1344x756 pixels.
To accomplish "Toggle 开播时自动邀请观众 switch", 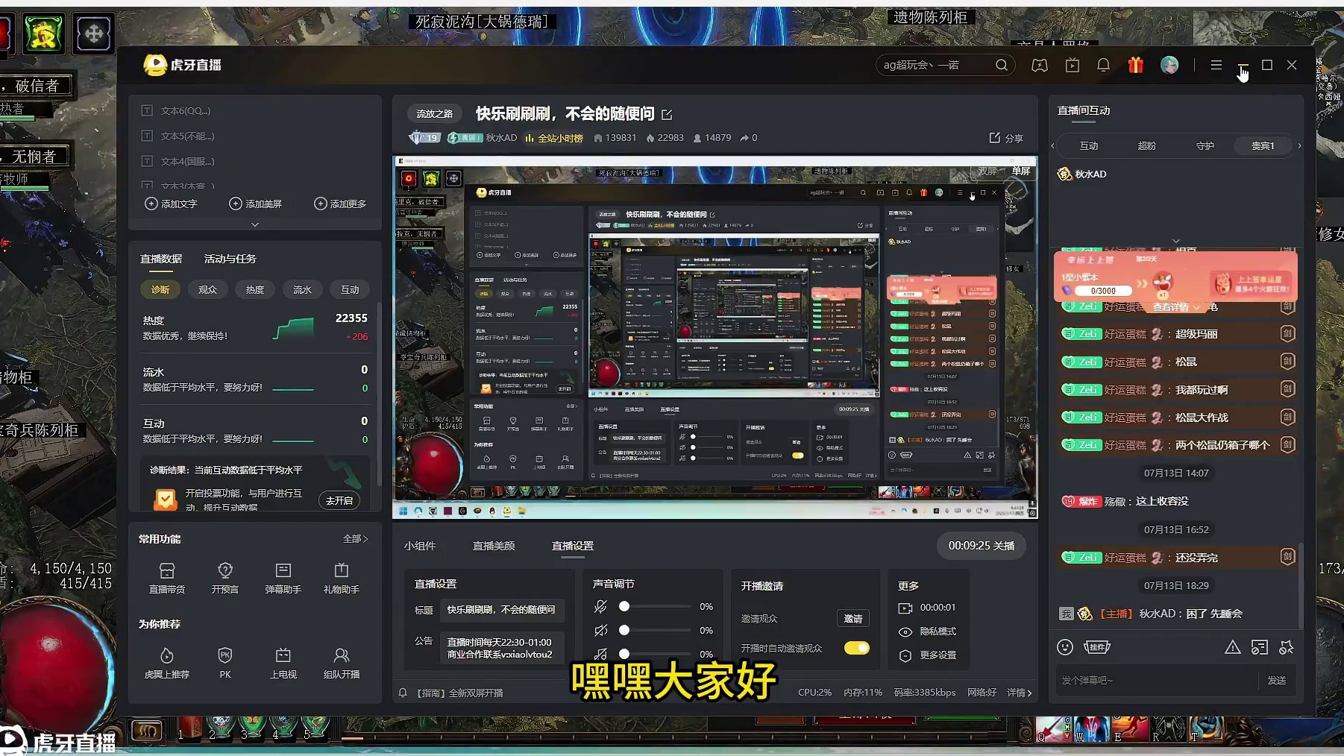I will 855,649.
